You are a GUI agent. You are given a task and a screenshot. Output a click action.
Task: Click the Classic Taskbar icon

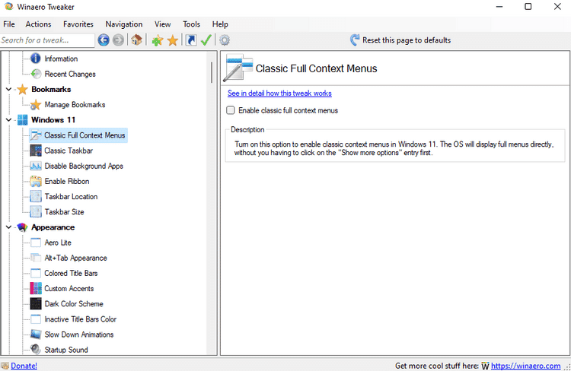[36, 151]
